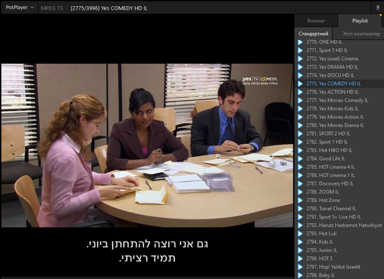Click play icon beside Yes Movies Kids IL
This screenshot has width=384, height=279.
click(300, 109)
